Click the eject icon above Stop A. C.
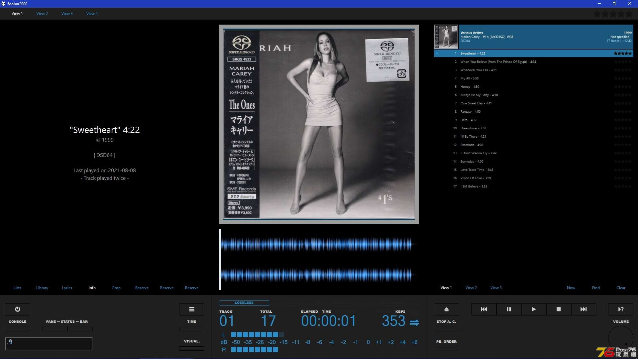The image size is (638, 359). (x=447, y=309)
